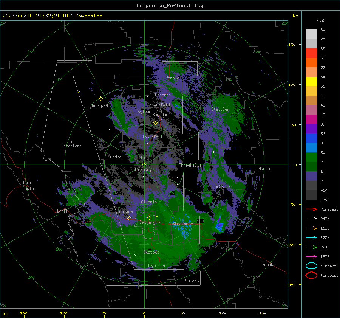The width and height of the screenshot is (340, 318).
Task: Select the blue 33-36 dBZ swatch
Action: tap(311, 138)
